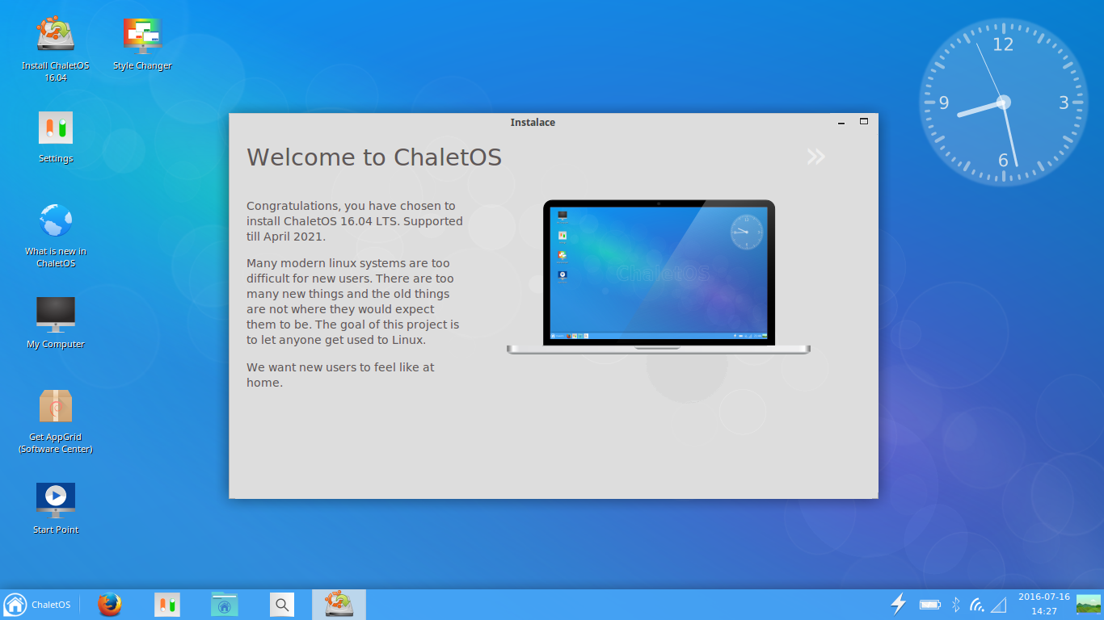Click the 'We want new users' sentence
Image resolution: width=1104 pixels, height=620 pixels.
click(x=340, y=375)
